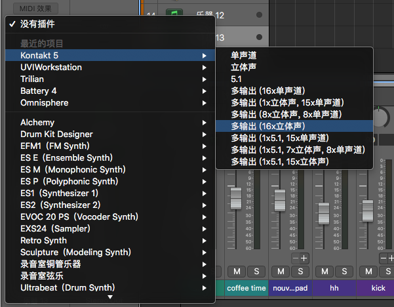Choose 多输出 (16x立体声) option
Screen dimensions: 394x307
coord(294,126)
